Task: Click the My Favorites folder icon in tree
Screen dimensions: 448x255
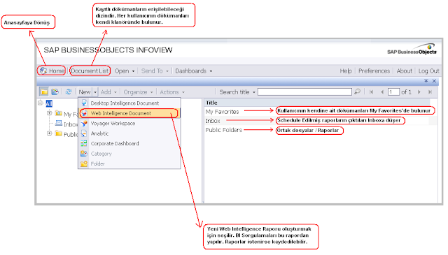Action: (x=59, y=113)
